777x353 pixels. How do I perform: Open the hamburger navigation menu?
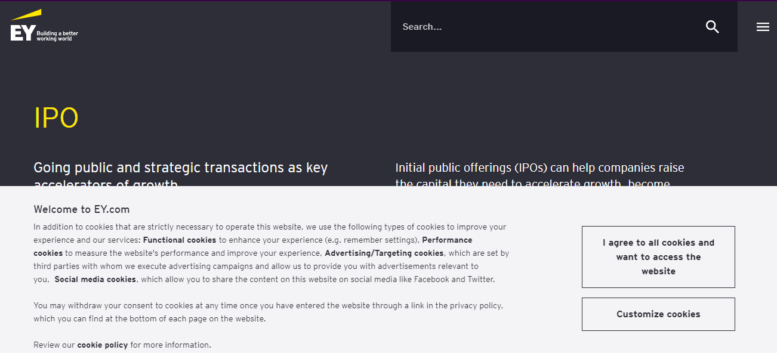[763, 27]
